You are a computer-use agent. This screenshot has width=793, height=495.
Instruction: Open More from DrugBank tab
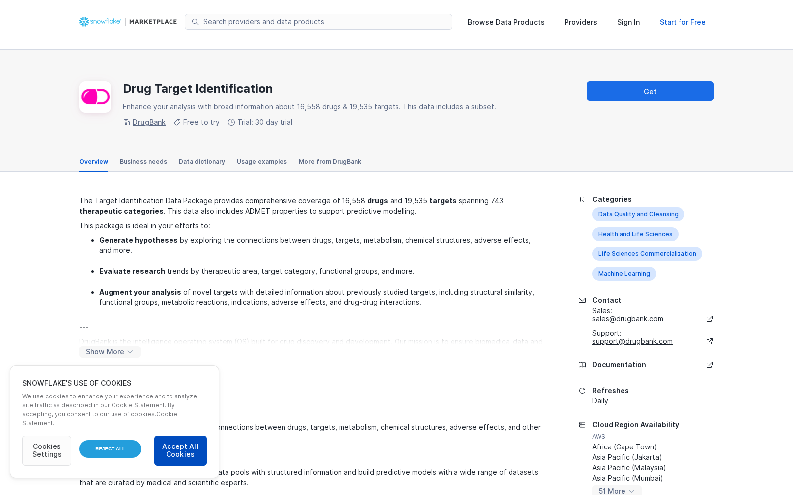[330, 162]
